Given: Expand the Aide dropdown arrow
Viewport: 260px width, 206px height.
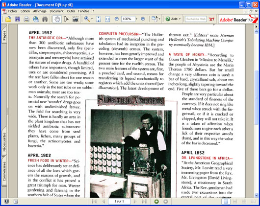Looking at the screenshot, I should 180,19.
